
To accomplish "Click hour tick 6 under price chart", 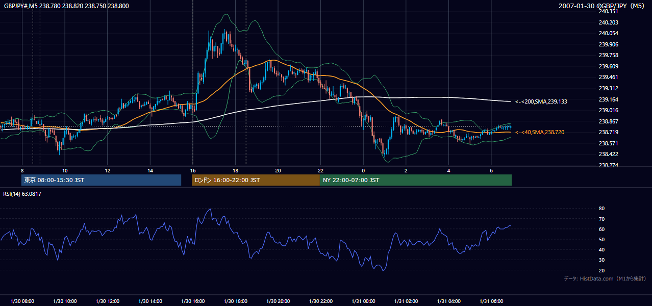I will 491,170.
